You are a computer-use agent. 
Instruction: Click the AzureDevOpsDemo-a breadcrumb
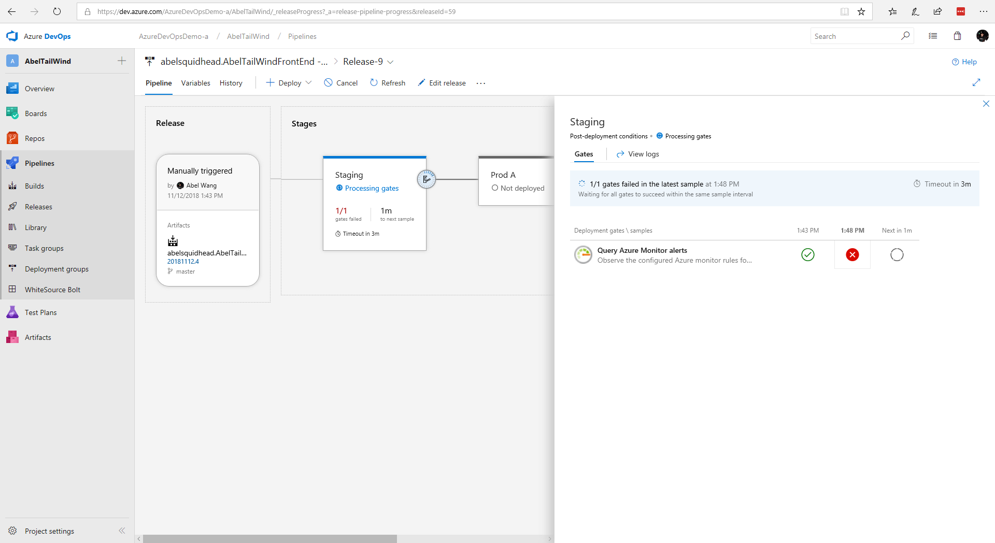point(174,36)
